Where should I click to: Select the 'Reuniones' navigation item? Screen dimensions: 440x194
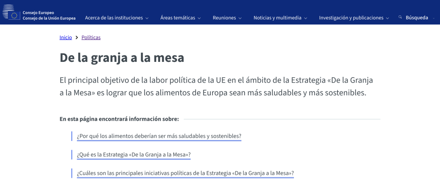pos(224,18)
